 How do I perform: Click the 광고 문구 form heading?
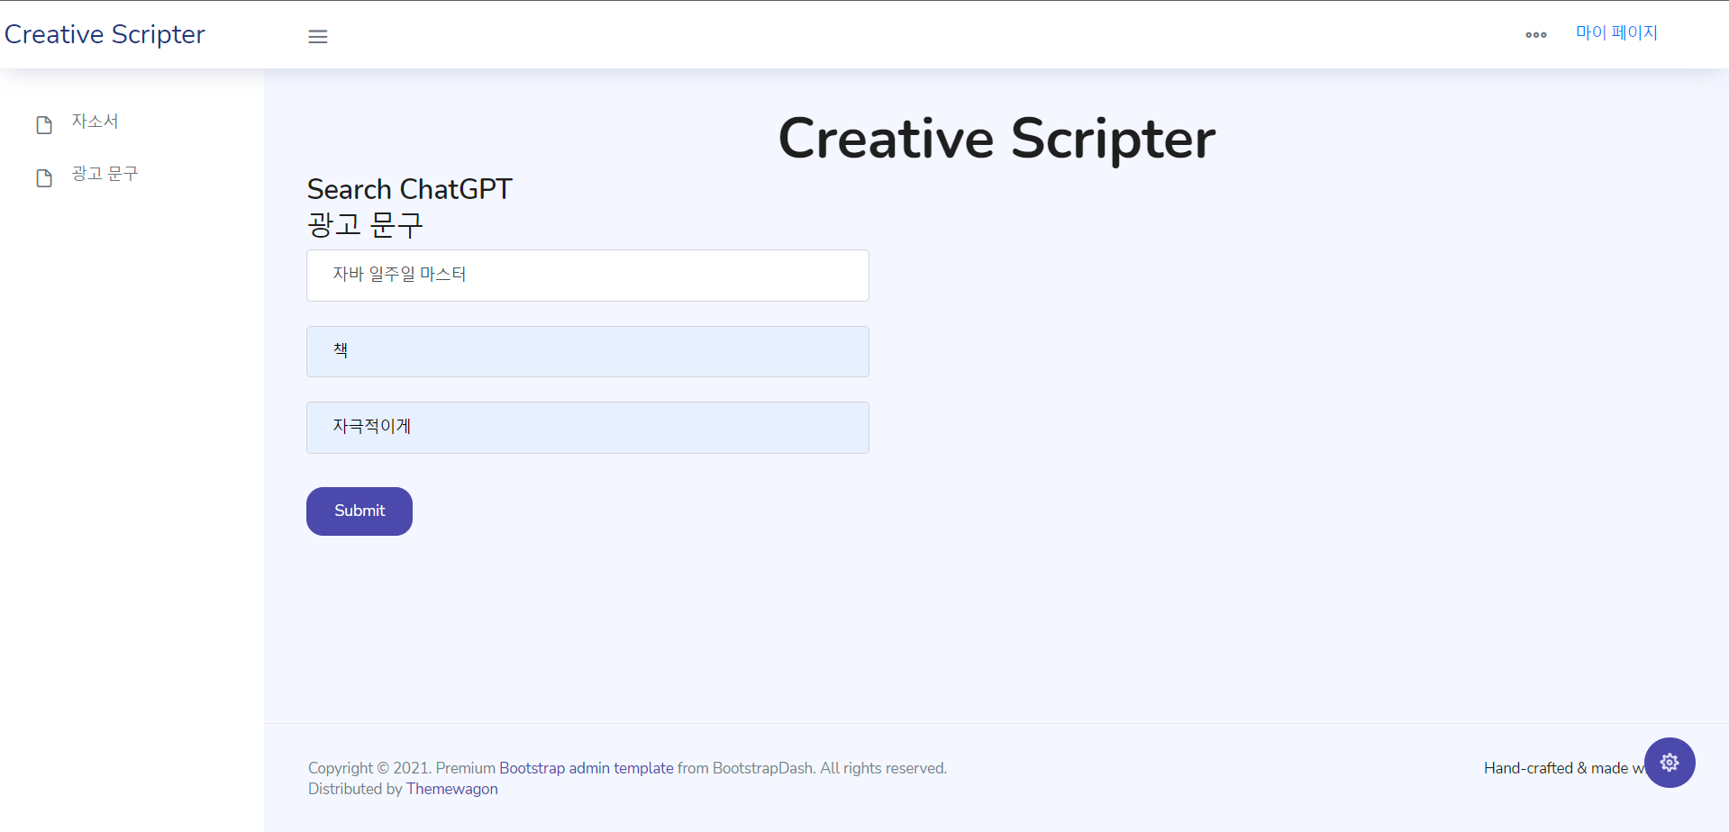pos(365,224)
